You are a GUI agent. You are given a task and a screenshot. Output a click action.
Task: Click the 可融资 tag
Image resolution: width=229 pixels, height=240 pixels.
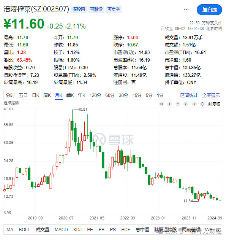pos(96,10)
